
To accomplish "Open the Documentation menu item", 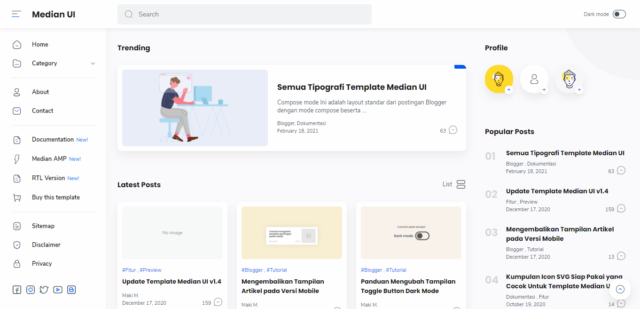I will click(53, 140).
